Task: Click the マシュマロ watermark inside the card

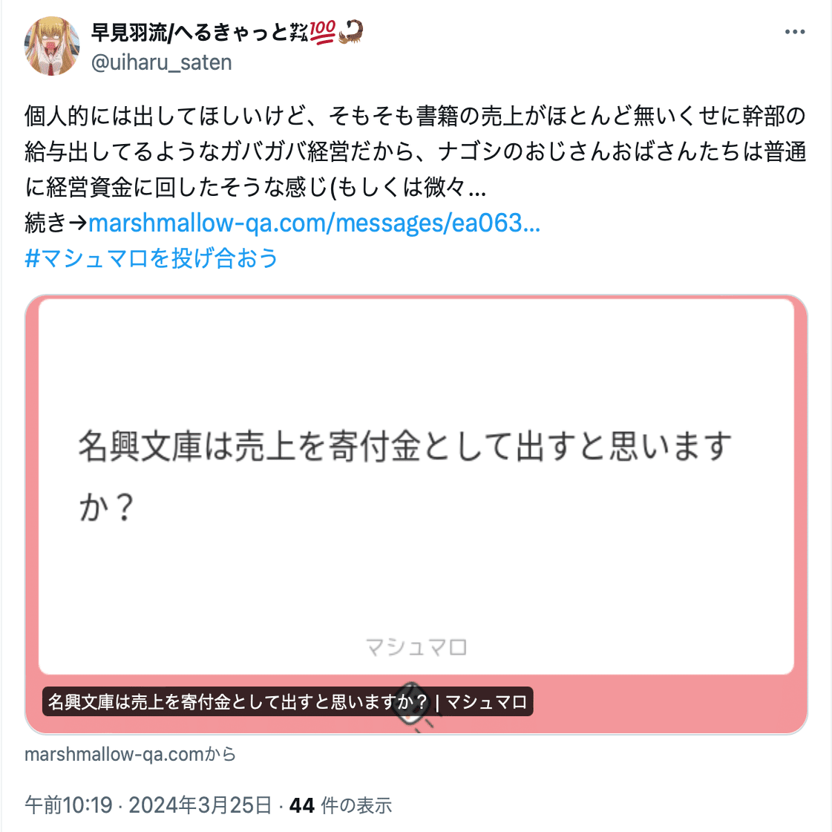Action: tap(416, 647)
